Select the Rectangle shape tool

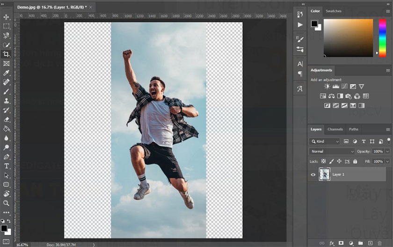coord(6,185)
